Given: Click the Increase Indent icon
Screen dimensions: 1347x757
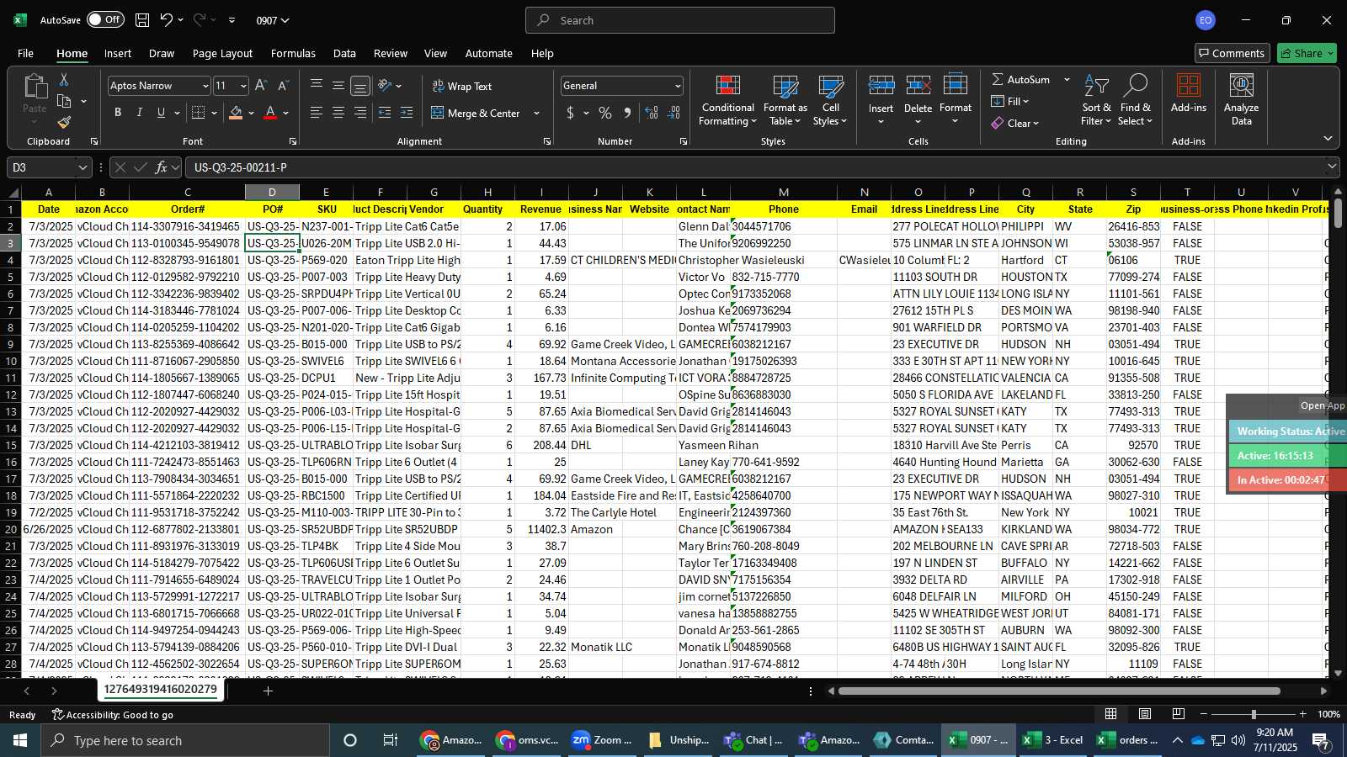Looking at the screenshot, I should tap(407, 113).
